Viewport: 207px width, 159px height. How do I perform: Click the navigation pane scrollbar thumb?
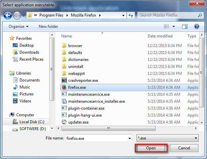(x=52, y=69)
